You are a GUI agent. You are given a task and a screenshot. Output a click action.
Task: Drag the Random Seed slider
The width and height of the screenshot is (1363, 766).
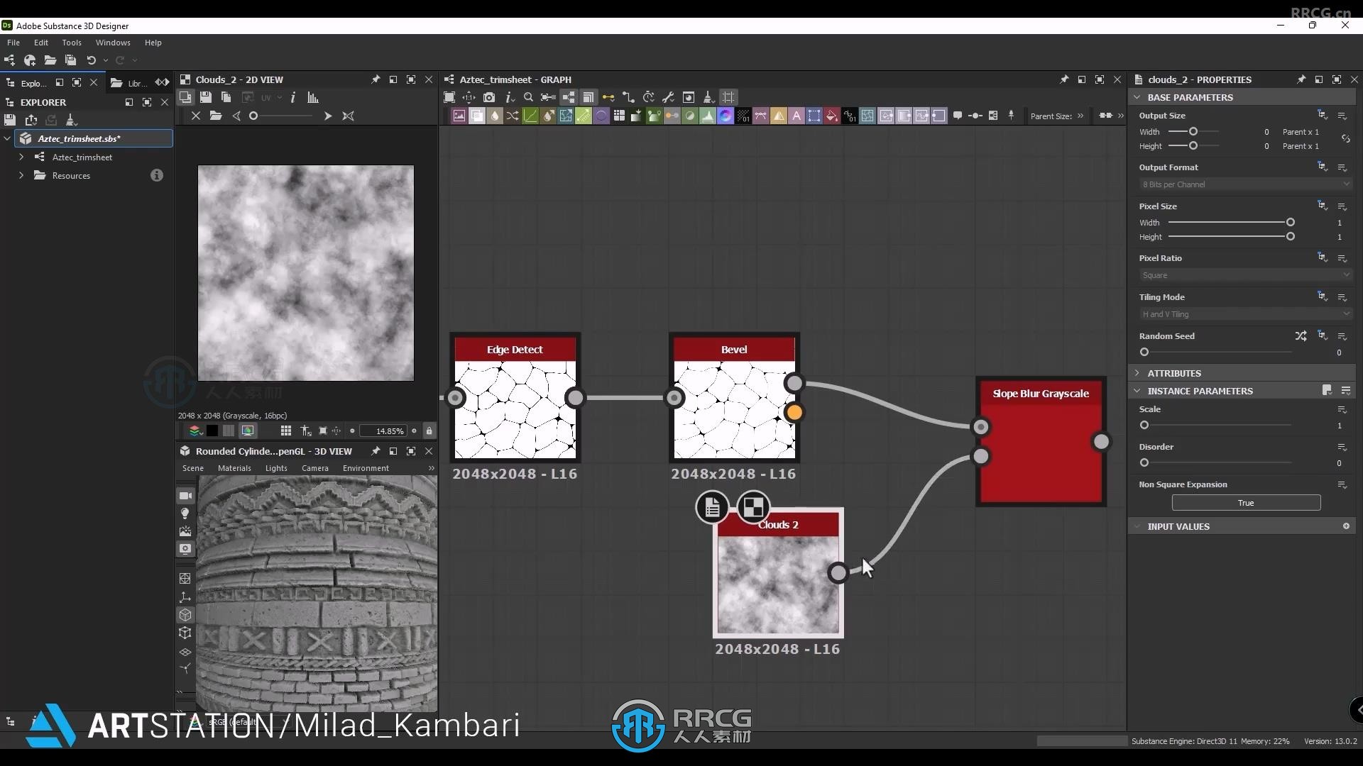point(1144,352)
